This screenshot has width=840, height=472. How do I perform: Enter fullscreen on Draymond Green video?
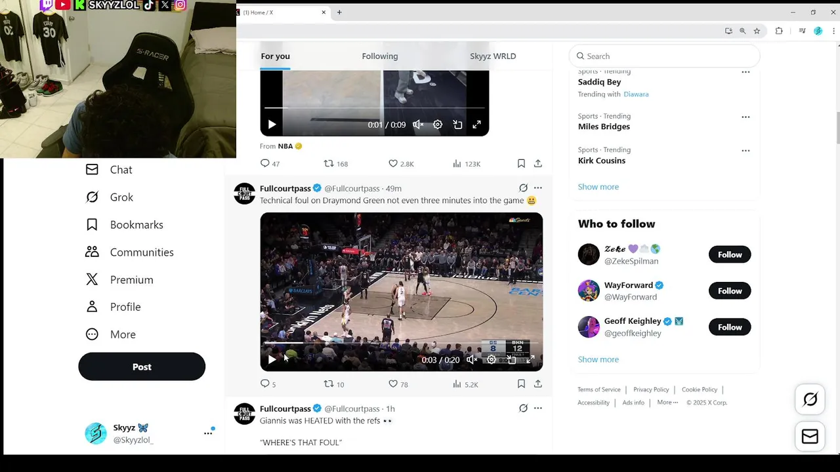[530, 359]
